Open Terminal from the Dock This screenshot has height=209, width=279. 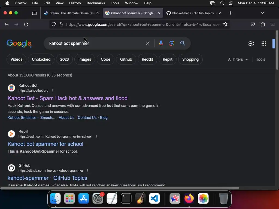coord(126,198)
